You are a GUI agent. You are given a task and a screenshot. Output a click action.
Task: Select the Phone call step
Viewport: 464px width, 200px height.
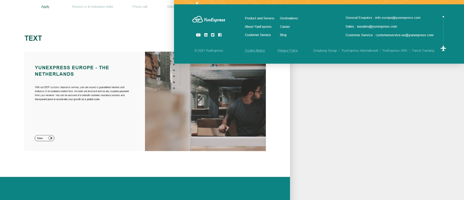(x=140, y=7)
